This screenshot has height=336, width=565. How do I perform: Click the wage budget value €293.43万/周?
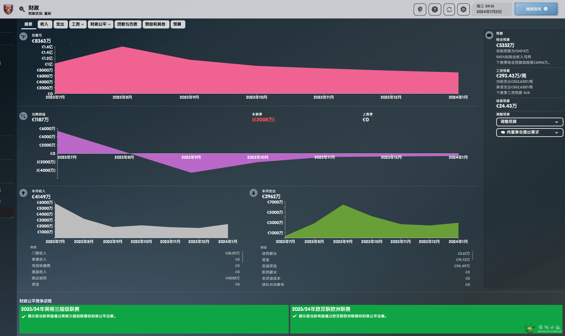(x=511, y=76)
